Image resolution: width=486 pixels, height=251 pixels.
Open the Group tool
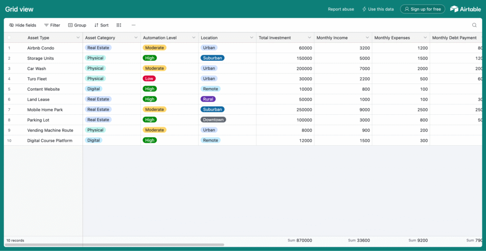pyautogui.click(x=77, y=25)
